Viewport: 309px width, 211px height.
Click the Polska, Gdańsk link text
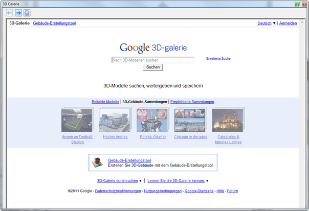tap(153, 137)
